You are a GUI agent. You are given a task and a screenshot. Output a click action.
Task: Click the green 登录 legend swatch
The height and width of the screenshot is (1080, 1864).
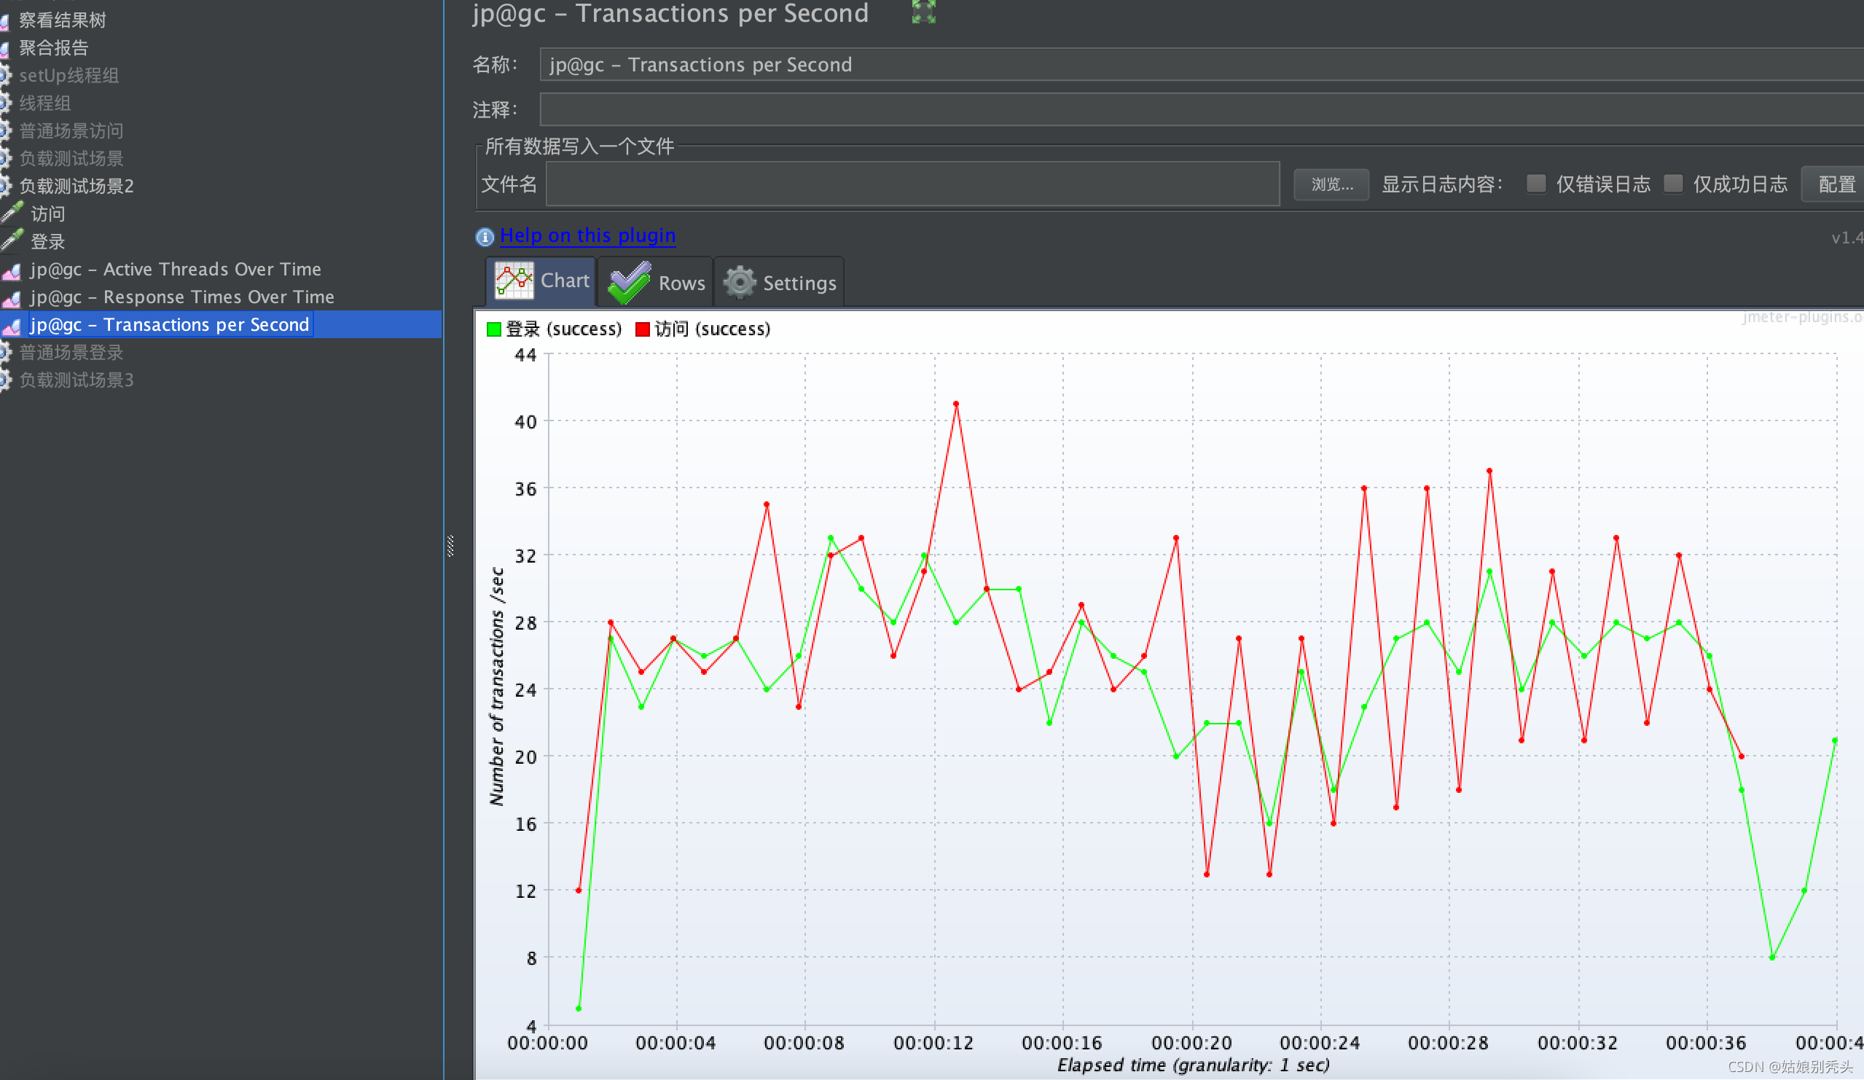(493, 329)
